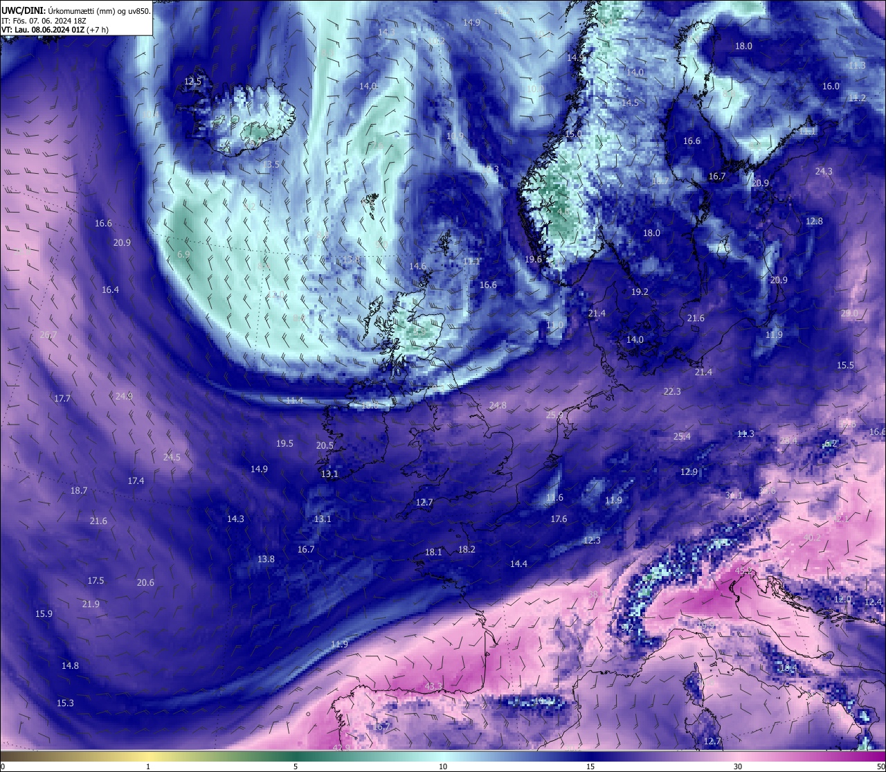The width and height of the screenshot is (886, 772).
Task: Select the 22.3 value on the map
Action: pyautogui.click(x=672, y=391)
